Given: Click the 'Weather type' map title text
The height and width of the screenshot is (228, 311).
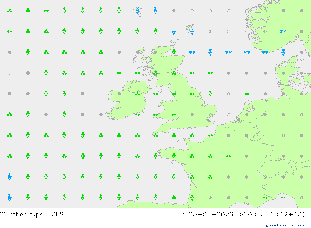Looking at the screenshot, I should [x=22, y=215].
